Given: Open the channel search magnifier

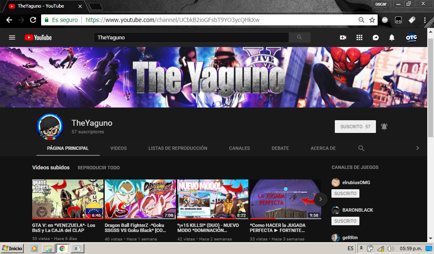Looking at the screenshot, I should [x=361, y=148].
